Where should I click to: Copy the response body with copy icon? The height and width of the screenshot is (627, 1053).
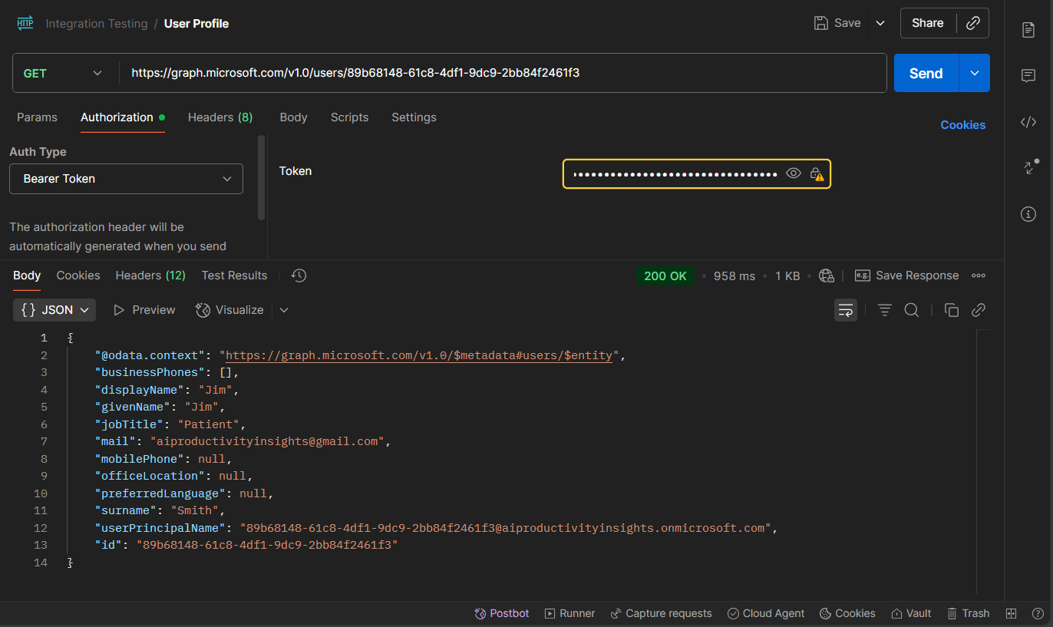coord(951,310)
